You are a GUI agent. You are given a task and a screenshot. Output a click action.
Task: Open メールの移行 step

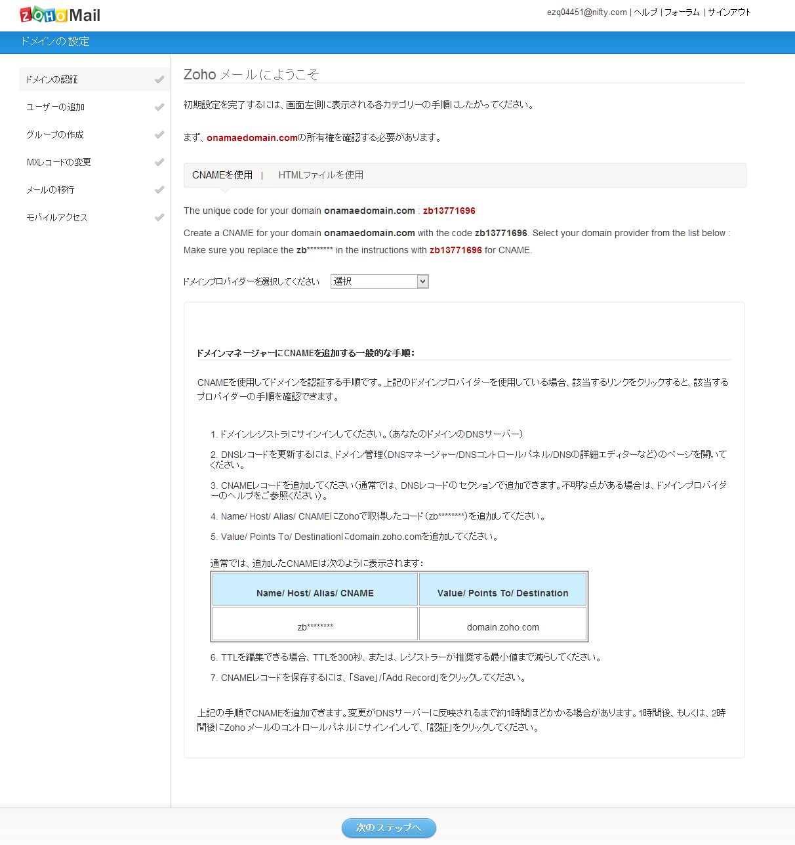pos(94,190)
